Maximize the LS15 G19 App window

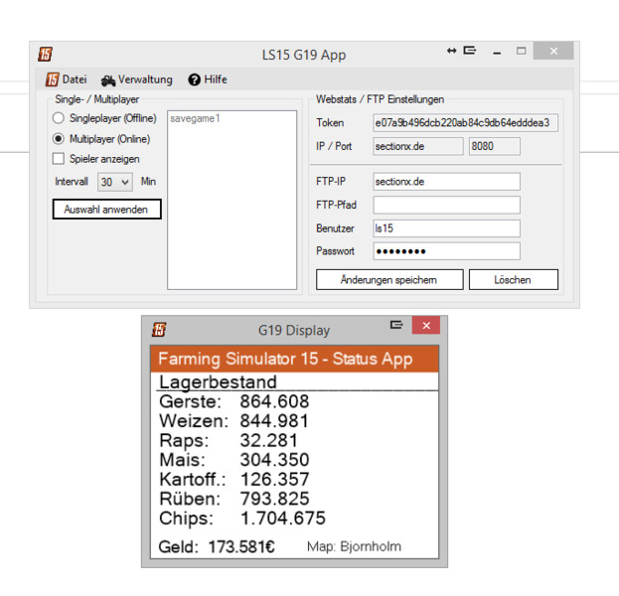(x=521, y=51)
